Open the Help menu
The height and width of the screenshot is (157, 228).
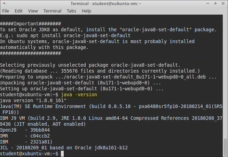click(x=86, y=11)
